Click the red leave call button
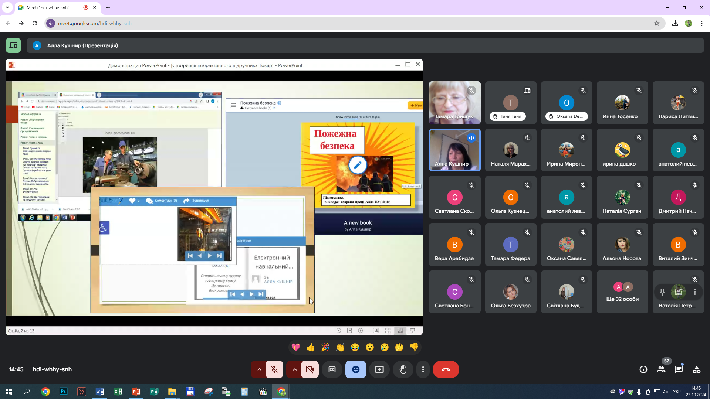This screenshot has width=710, height=399. point(446,369)
